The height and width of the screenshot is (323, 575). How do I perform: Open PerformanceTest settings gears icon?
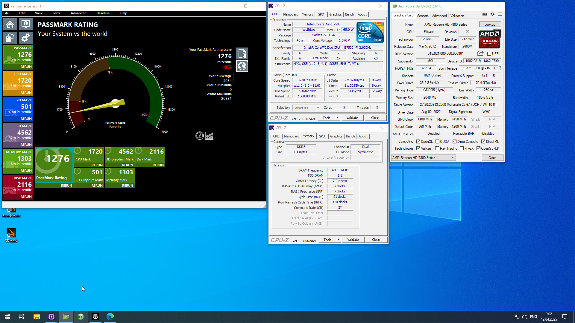coord(26,38)
